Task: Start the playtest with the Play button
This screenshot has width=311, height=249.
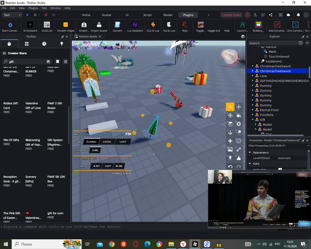Action: [27, 15]
